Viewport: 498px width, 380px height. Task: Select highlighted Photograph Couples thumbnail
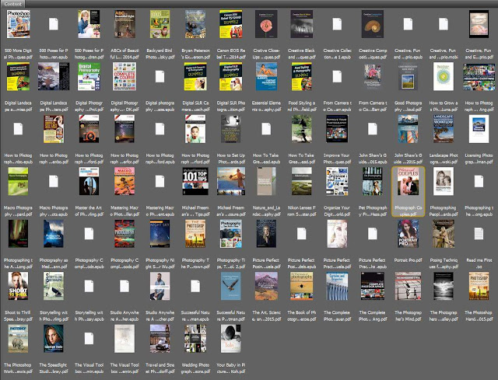point(408,181)
